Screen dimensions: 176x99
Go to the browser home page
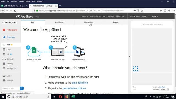pyautogui.click(x=15, y=10)
